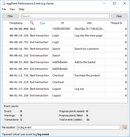Click status bar text 'Opened virtual user event log'
Viewport: 130px width, 137px height.
(19, 134)
